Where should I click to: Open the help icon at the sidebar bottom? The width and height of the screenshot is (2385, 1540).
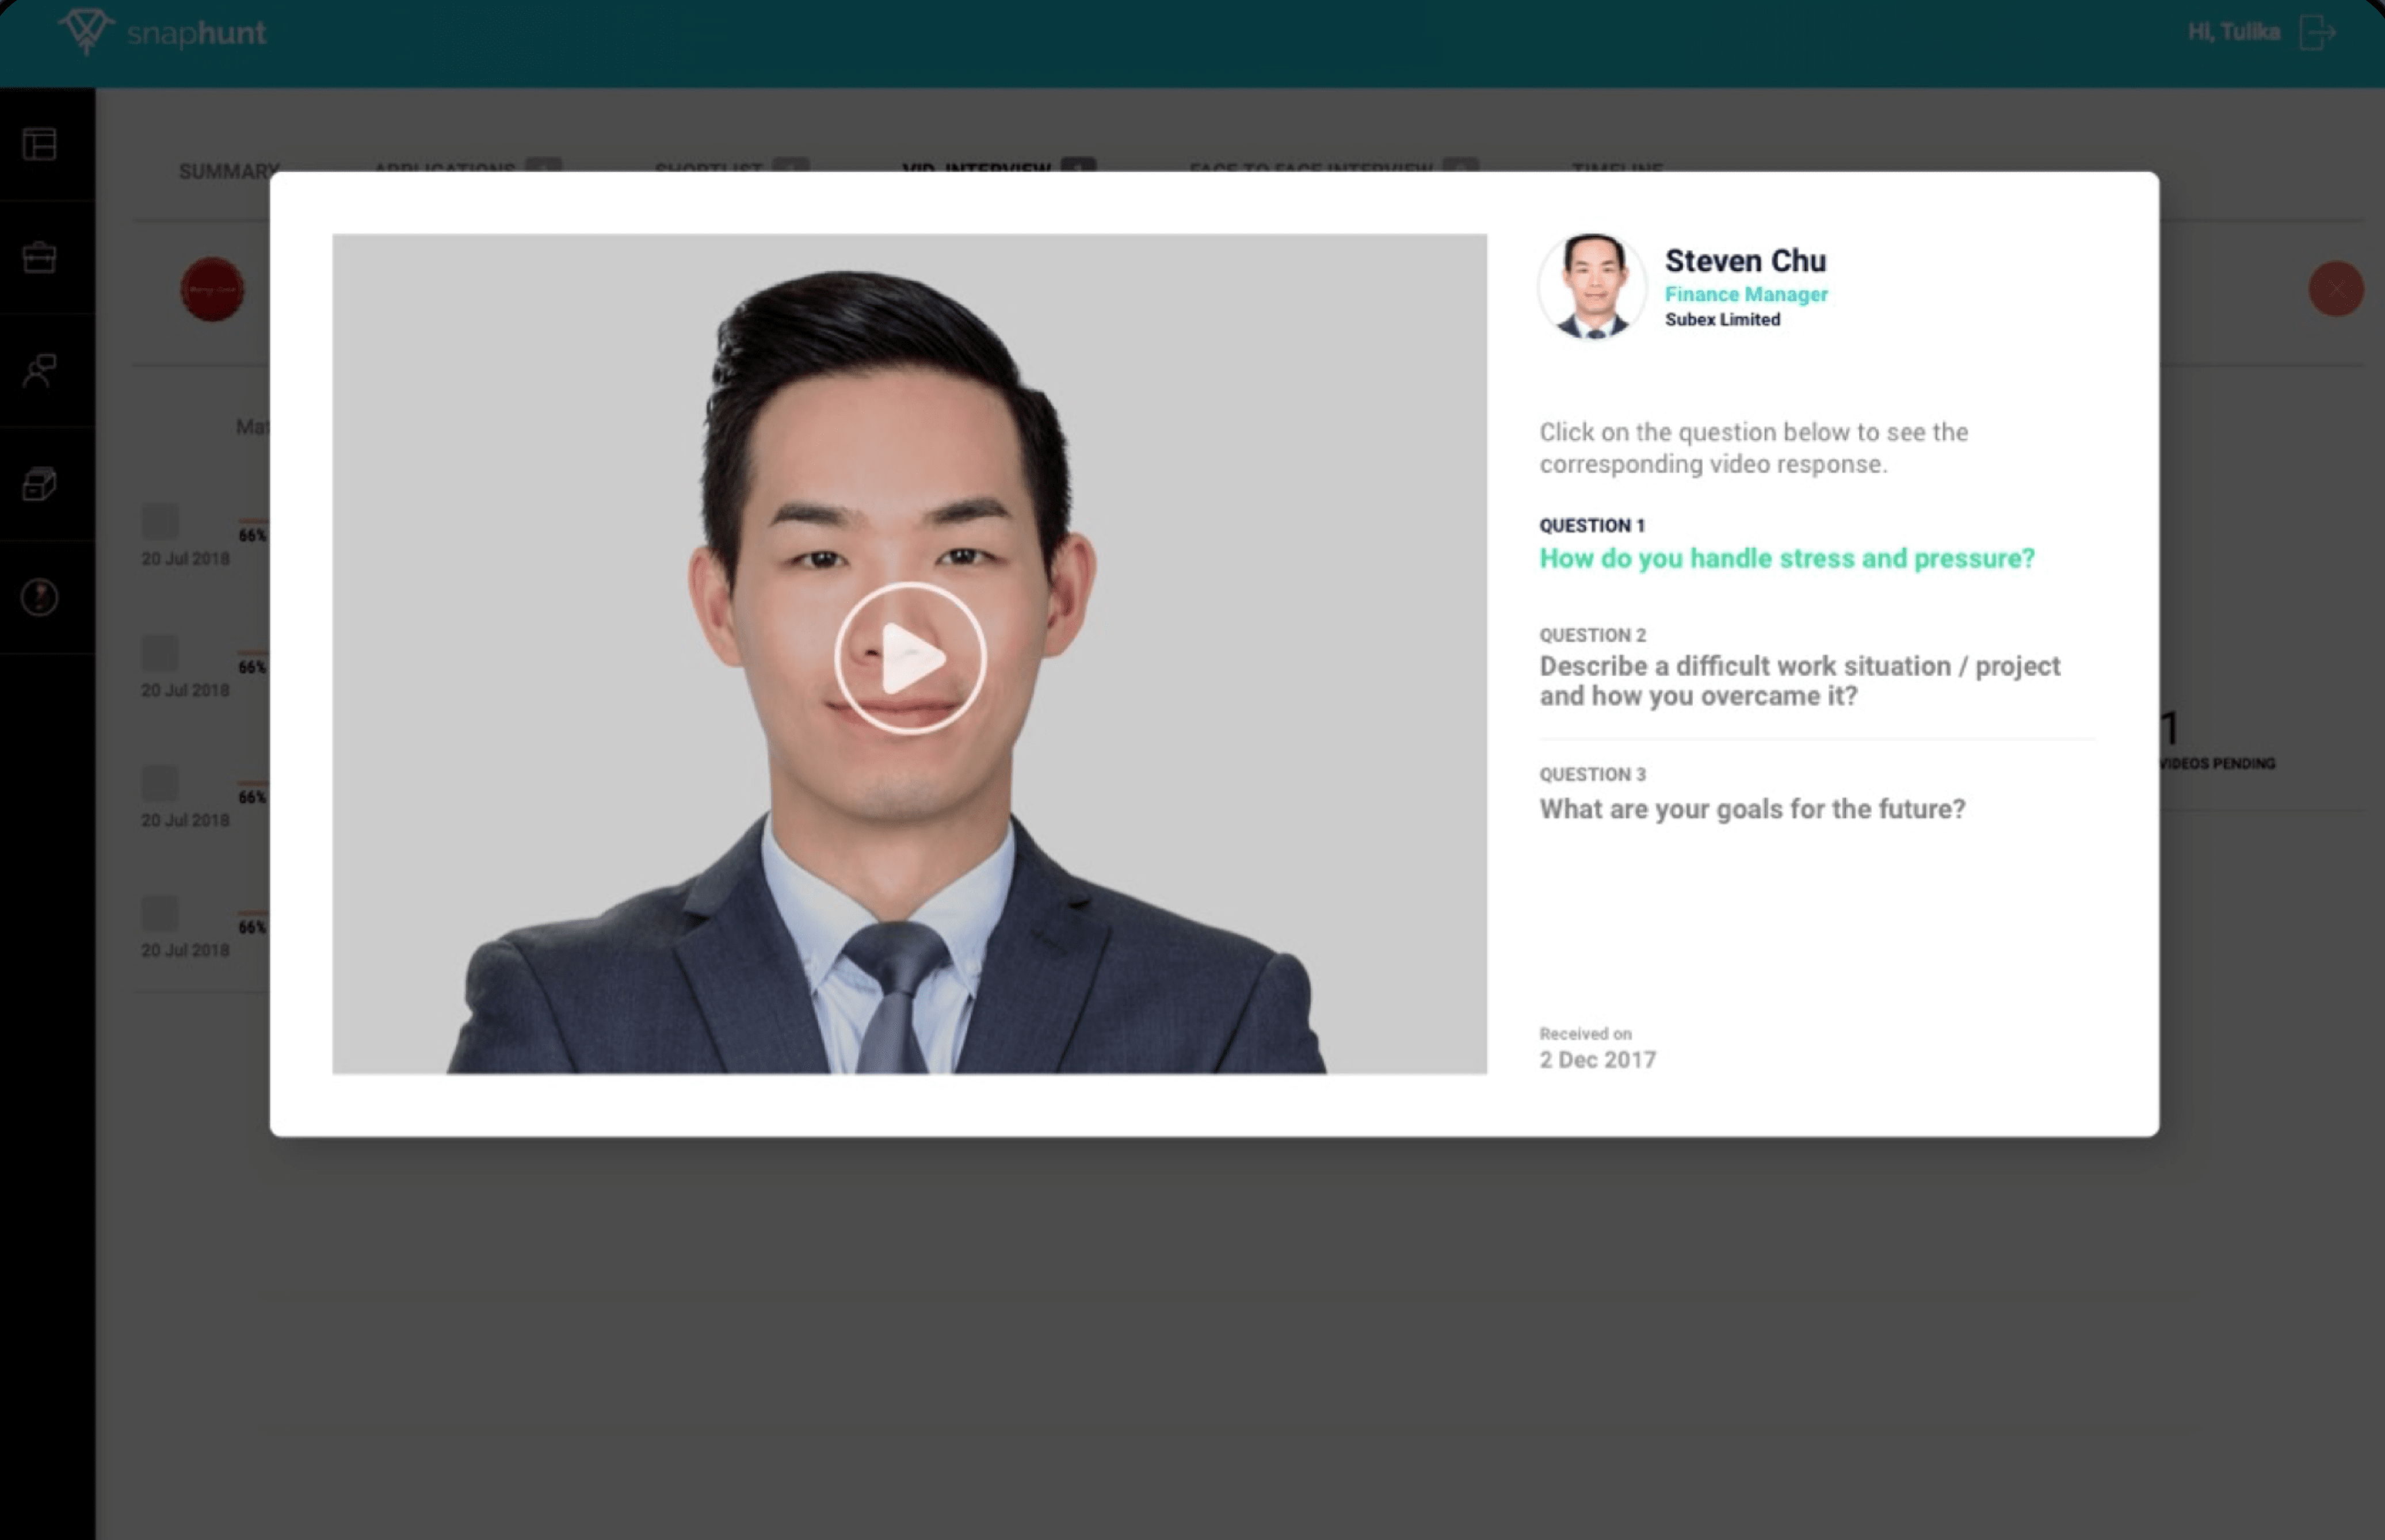click(39, 598)
